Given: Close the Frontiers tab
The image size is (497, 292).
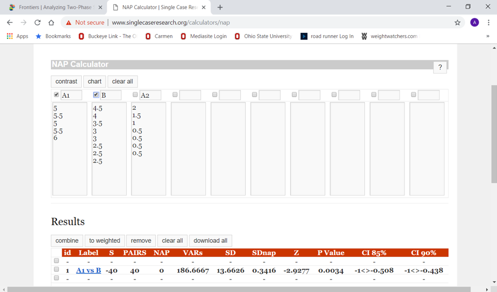Looking at the screenshot, I should tap(100, 7).
